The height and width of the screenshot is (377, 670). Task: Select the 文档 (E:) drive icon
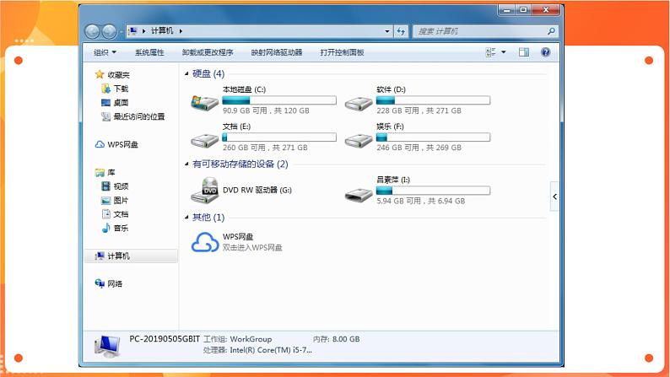point(205,140)
